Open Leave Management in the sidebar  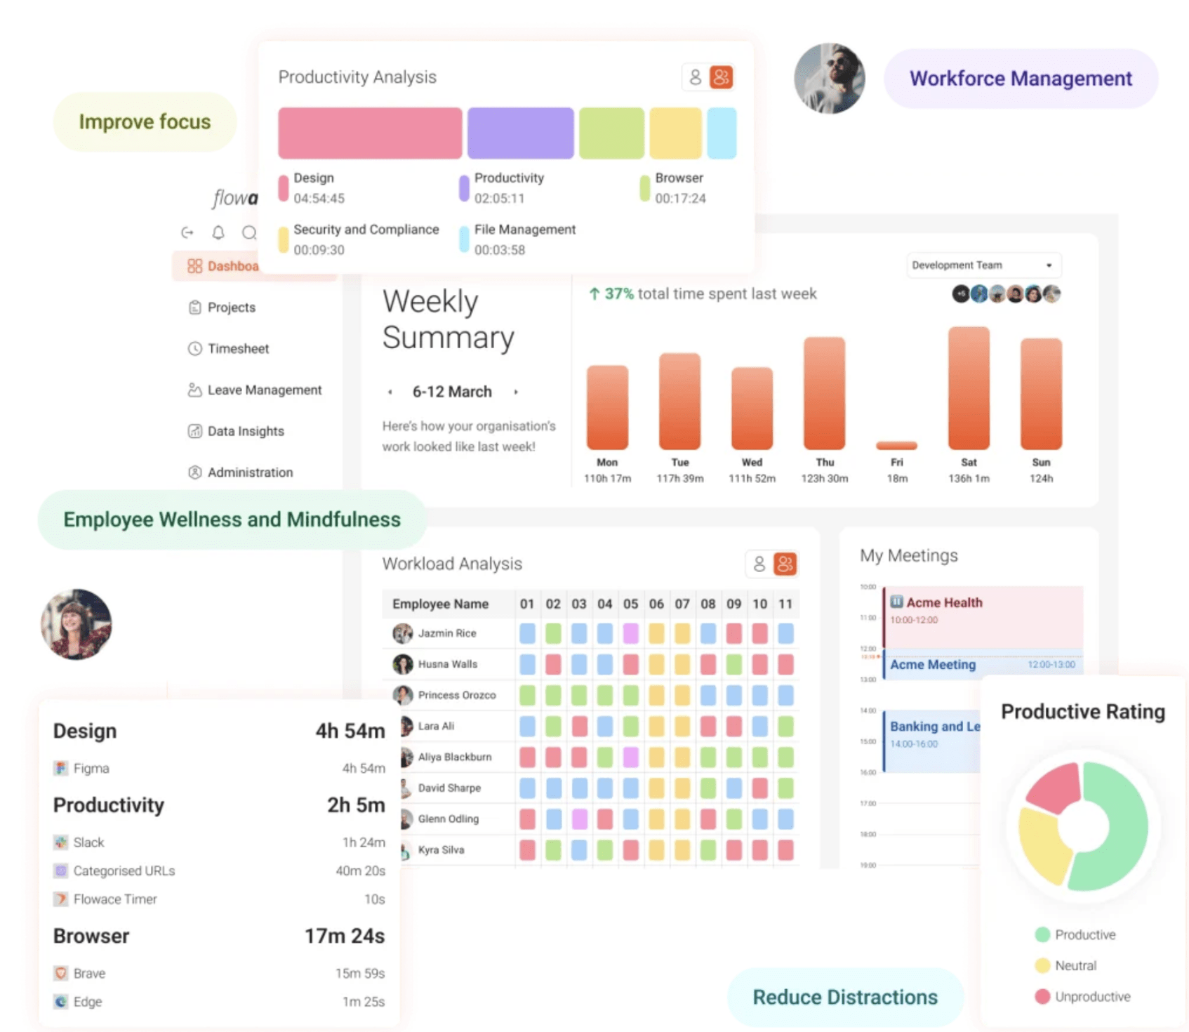coord(263,390)
